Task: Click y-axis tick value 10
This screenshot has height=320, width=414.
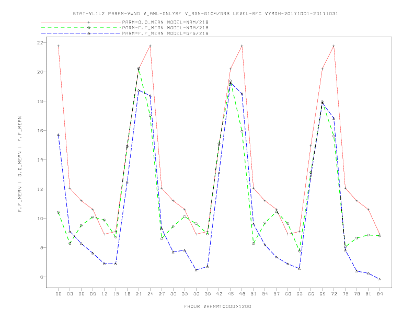Action: coord(40,219)
